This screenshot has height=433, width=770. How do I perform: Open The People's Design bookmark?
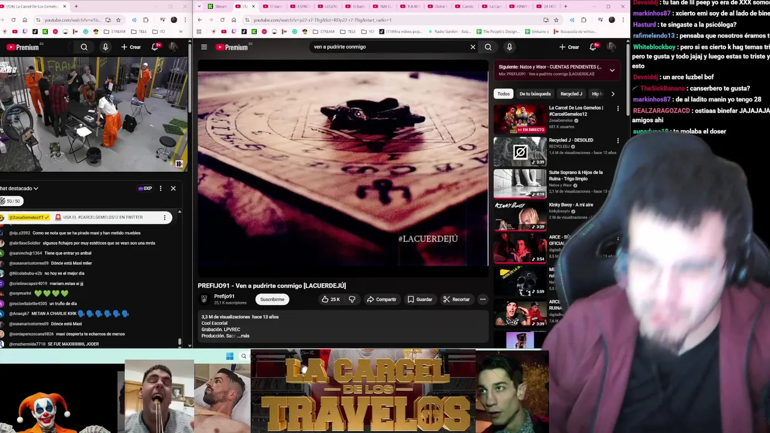[x=497, y=31]
